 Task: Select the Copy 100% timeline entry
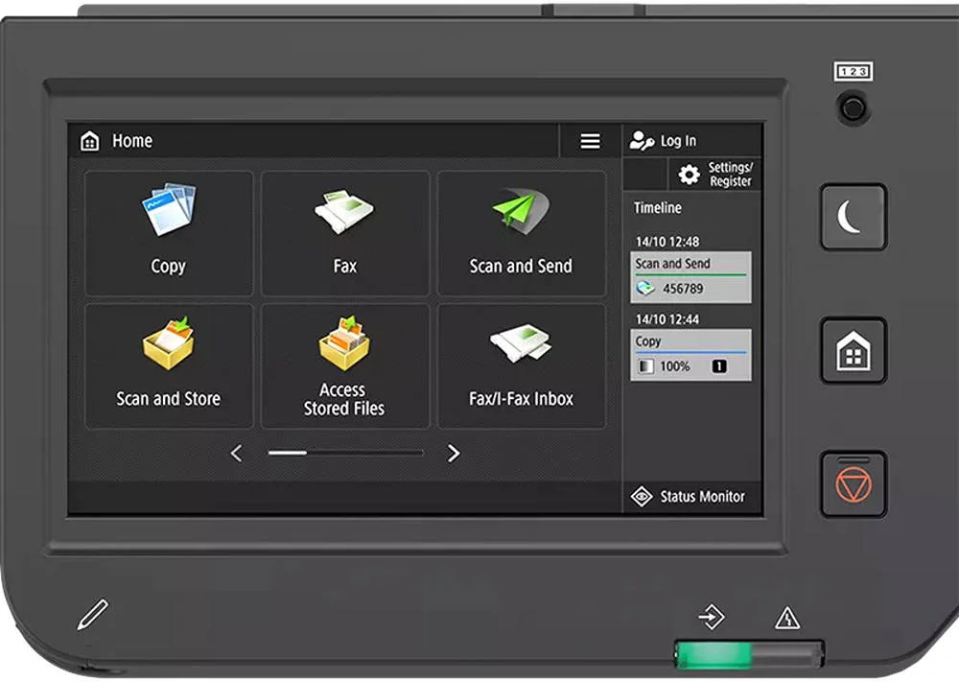point(690,355)
